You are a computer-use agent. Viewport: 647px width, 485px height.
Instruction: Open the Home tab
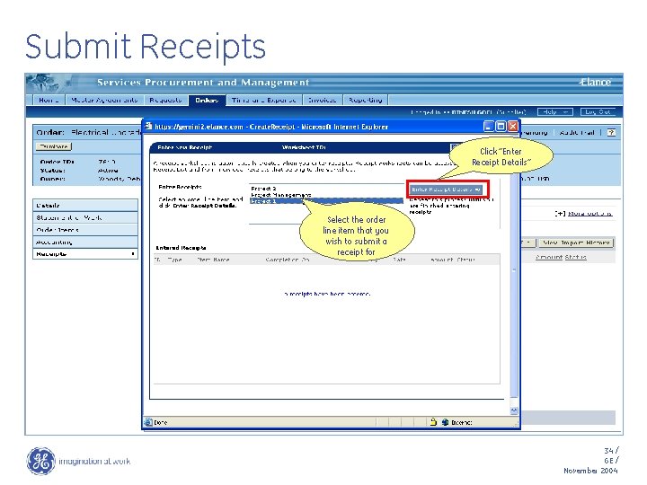[x=49, y=101]
